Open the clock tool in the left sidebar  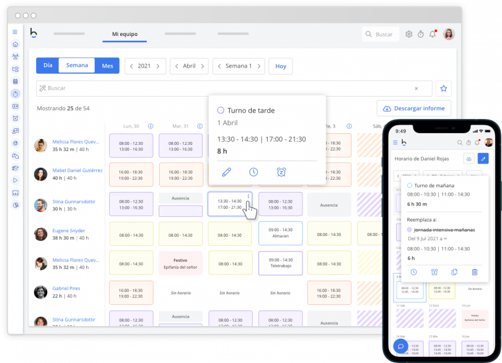pyautogui.click(x=15, y=94)
